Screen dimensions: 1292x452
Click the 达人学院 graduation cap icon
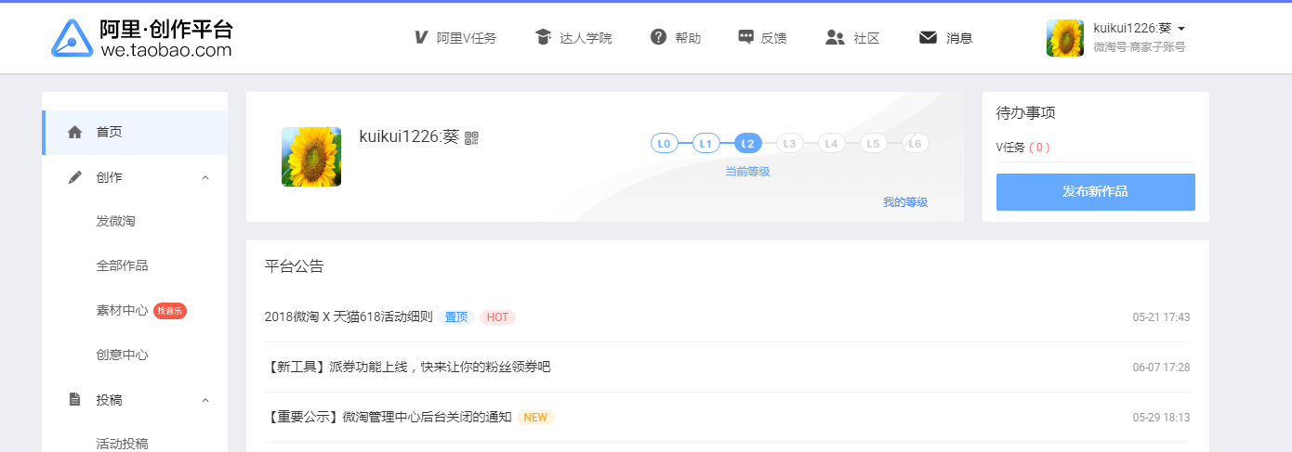coord(543,37)
